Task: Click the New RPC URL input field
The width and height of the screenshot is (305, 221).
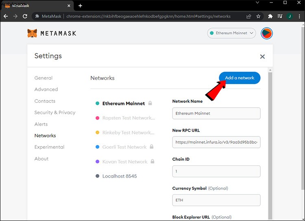Action: 216,142
